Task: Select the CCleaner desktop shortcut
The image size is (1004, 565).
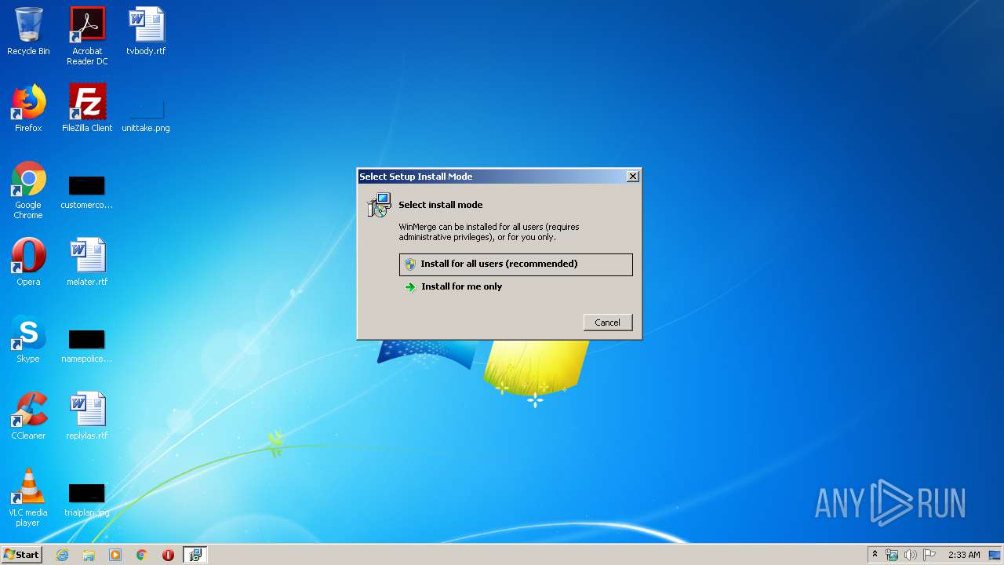Action: (28, 416)
